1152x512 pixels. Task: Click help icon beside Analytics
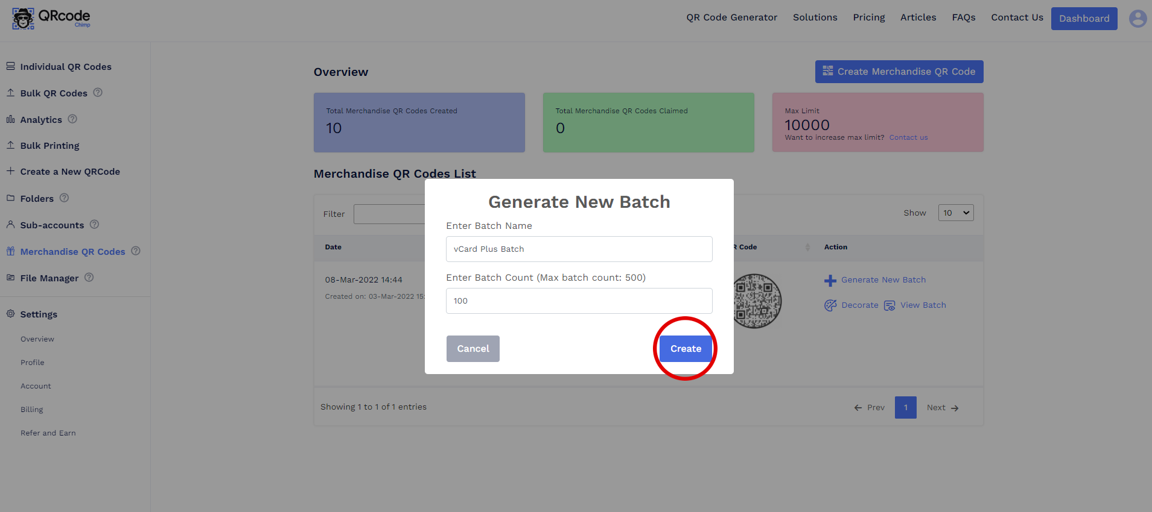point(72,119)
